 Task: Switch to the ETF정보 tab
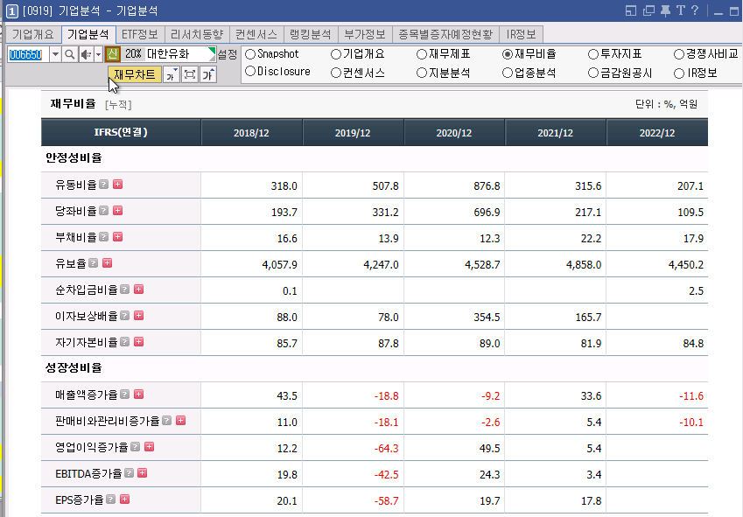140,34
